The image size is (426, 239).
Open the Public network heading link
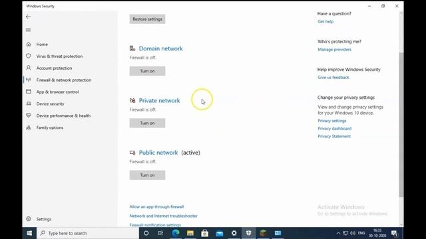(158, 153)
